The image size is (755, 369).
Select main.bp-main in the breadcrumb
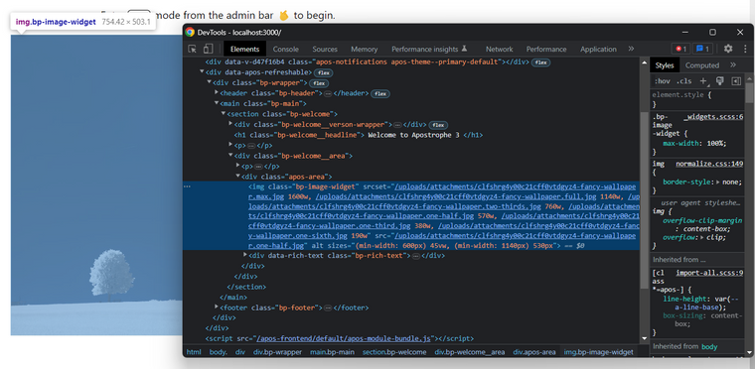point(332,352)
